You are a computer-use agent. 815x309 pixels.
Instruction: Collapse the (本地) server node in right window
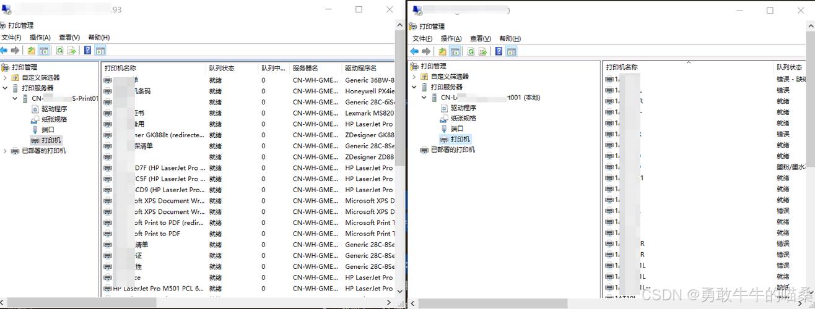pyautogui.click(x=424, y=98)
